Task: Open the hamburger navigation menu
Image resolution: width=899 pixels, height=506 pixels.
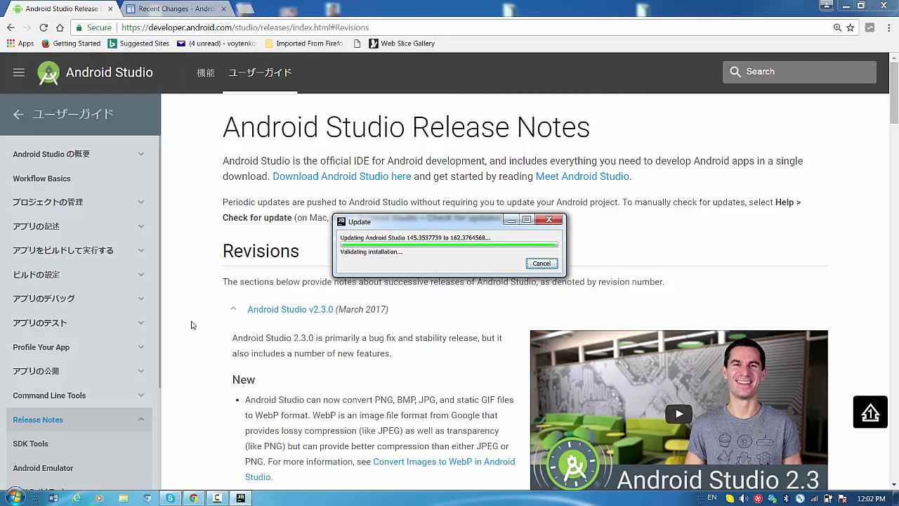Action: tap(19, 72)
